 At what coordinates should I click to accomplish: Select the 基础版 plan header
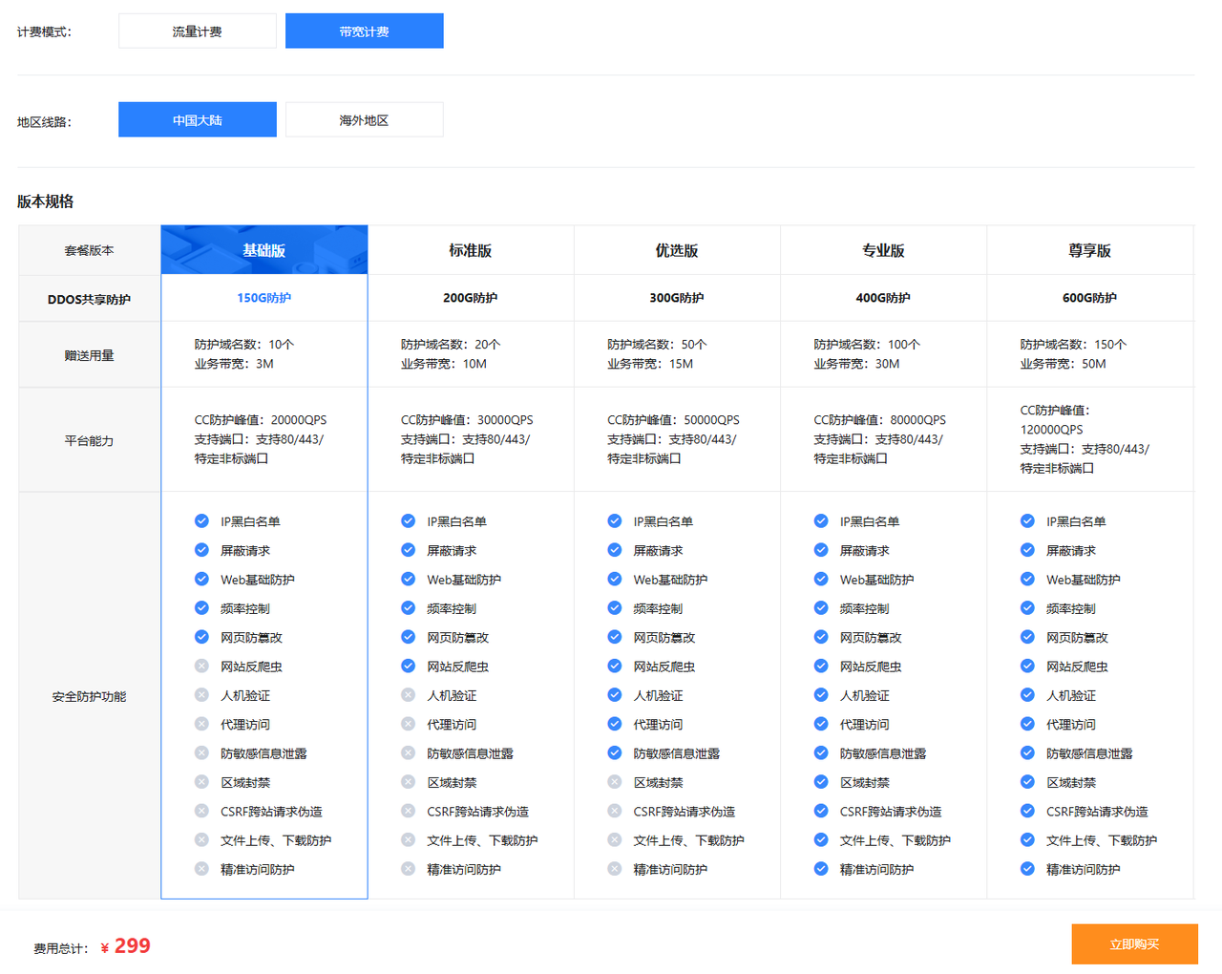(264, 250)
